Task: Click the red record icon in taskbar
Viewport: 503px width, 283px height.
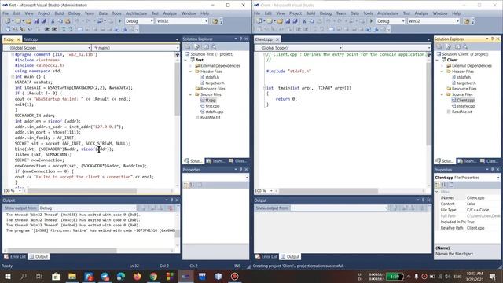Action: (x=234, y=276)
